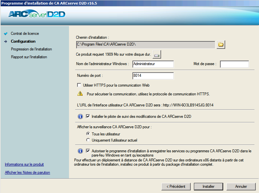Select Rapport sur l'installation step
This screenshot has height=193, width=259.
click(29, 57)
